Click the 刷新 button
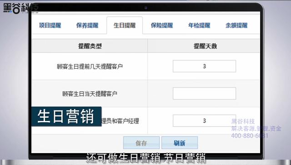The height and width of the screenshot is (165, 291). 180,143
